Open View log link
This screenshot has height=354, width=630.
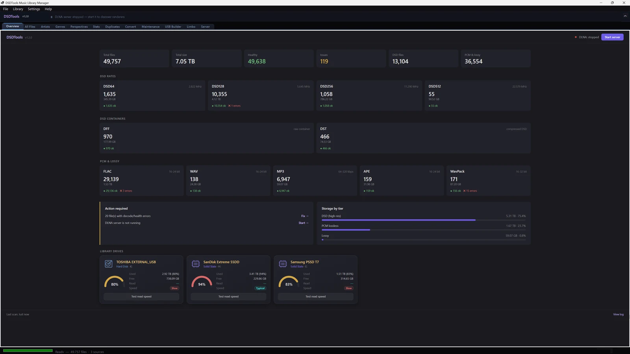pyautogui.click(x=618, y=314)
